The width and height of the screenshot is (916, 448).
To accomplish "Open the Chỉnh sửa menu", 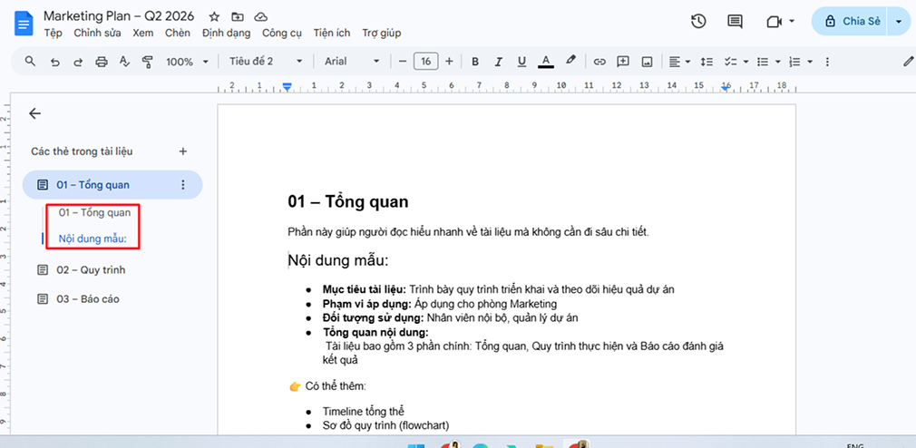I will pos(97,33).
